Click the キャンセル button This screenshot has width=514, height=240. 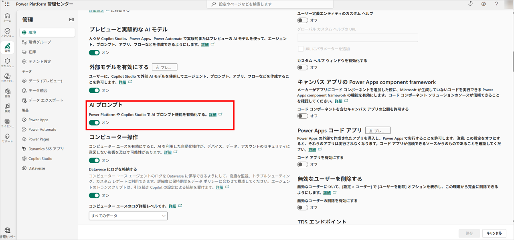(x=494, y=233)
